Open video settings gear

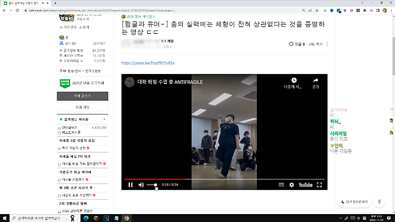[x=291, y=185]
